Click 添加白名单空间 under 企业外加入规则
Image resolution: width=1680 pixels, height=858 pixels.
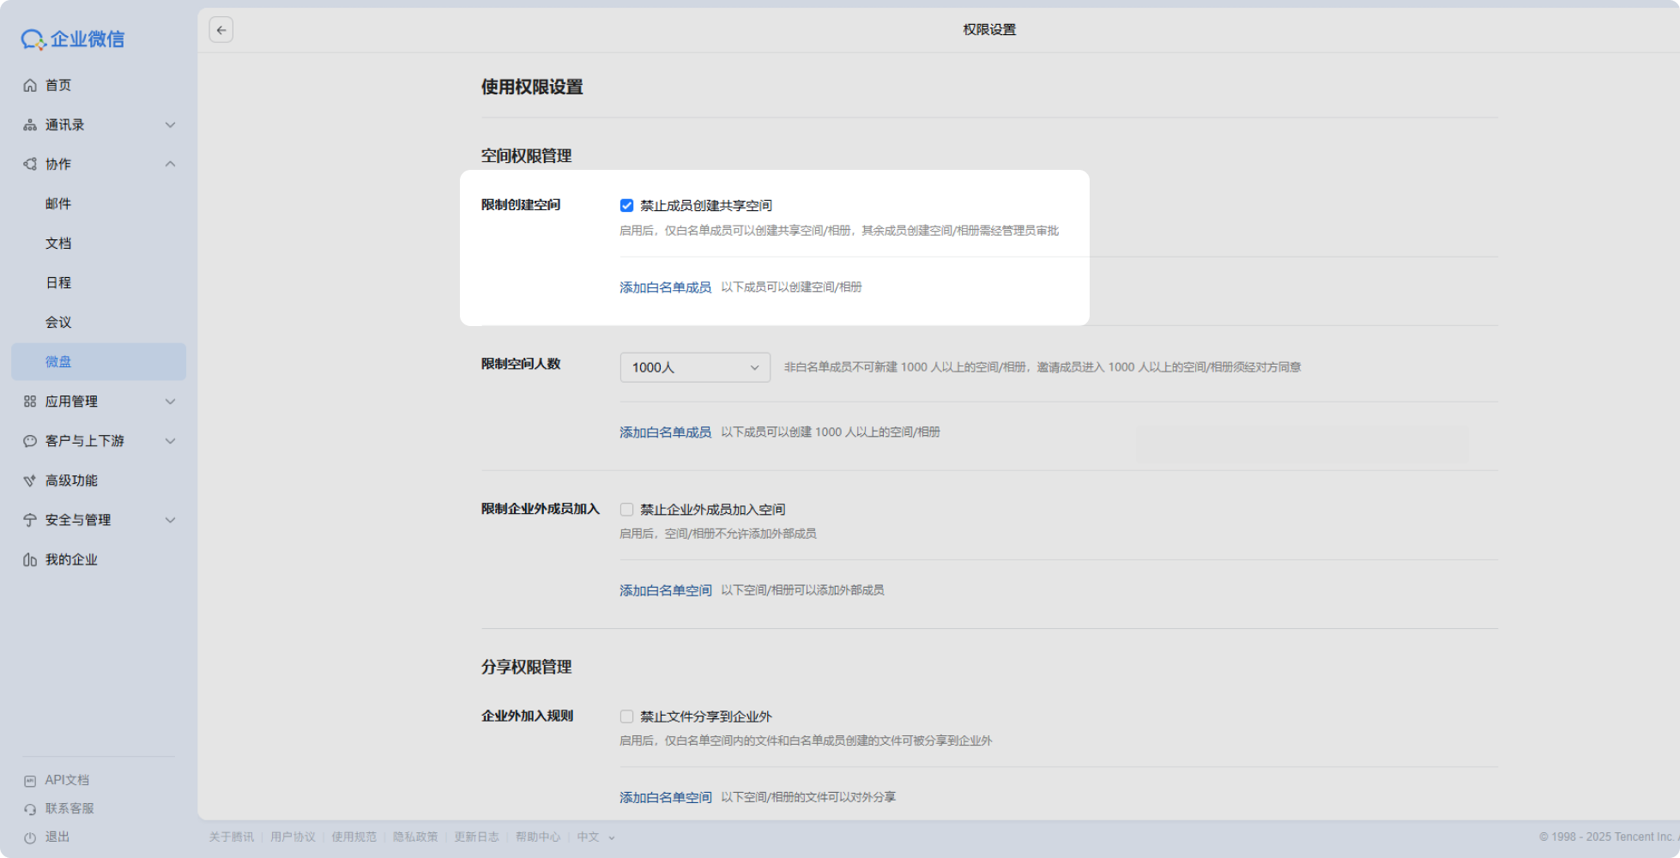point(666,797)
